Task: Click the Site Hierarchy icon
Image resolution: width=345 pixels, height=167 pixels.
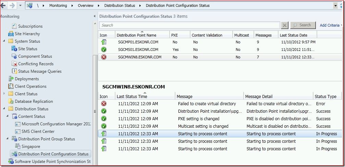Action: point(11,34)
